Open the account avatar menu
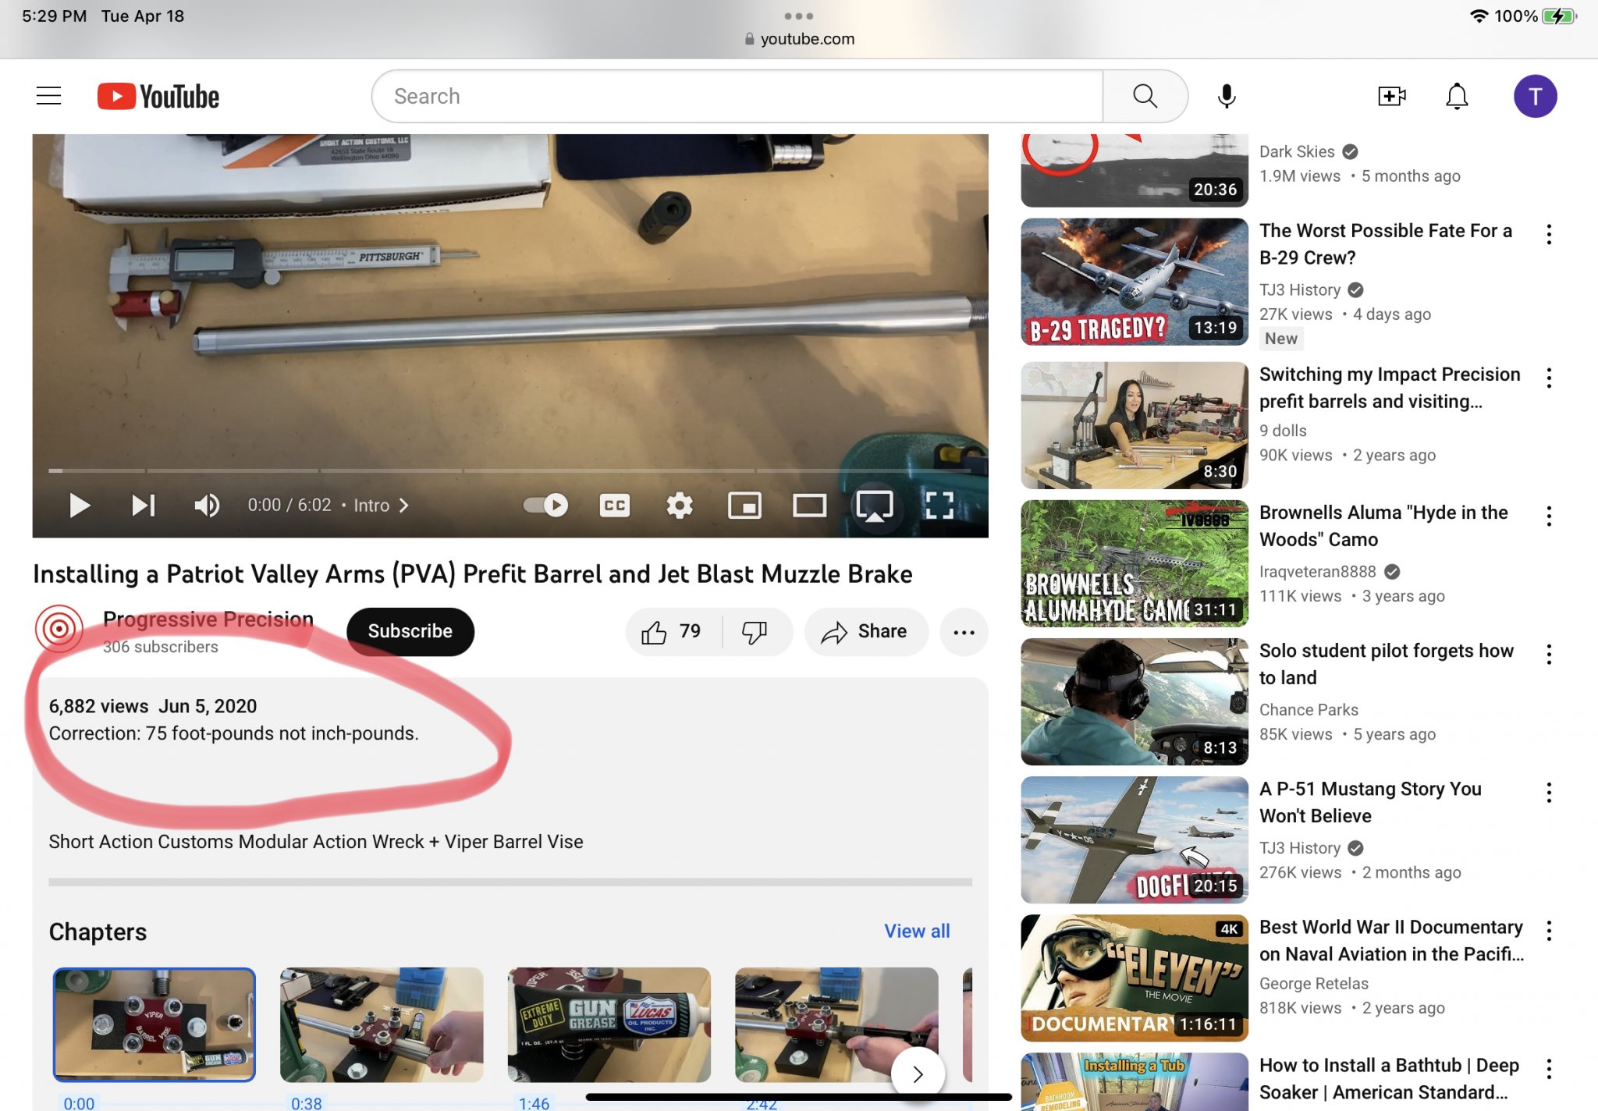 pyautogui.click(x=1535, y=96)
